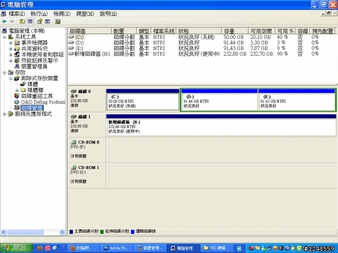Sort by 磁碟區 column header
The height and width of the screenshot is (253, 338).
coord(89,31)
